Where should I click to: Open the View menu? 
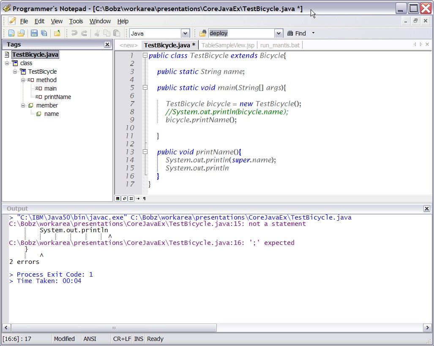[57, 21]
